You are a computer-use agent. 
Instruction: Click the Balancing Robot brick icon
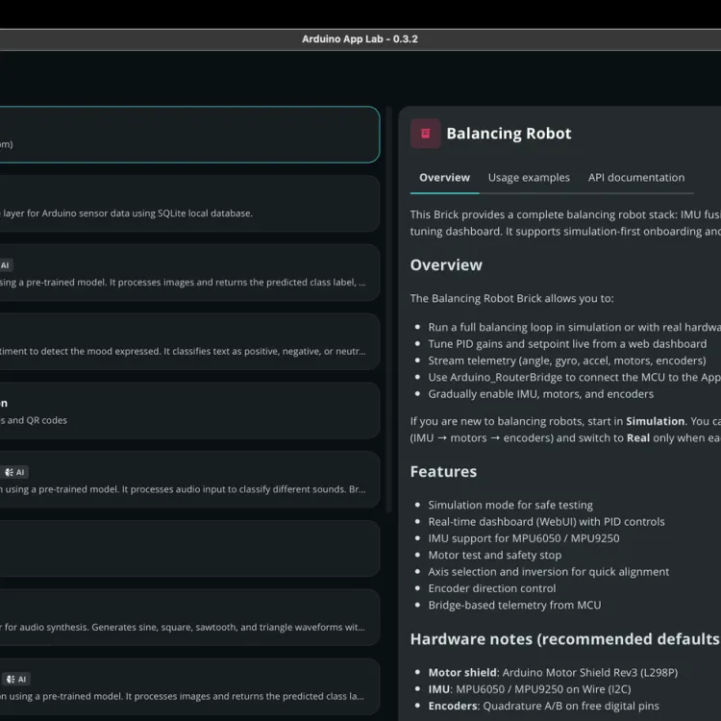click(425, 134)
